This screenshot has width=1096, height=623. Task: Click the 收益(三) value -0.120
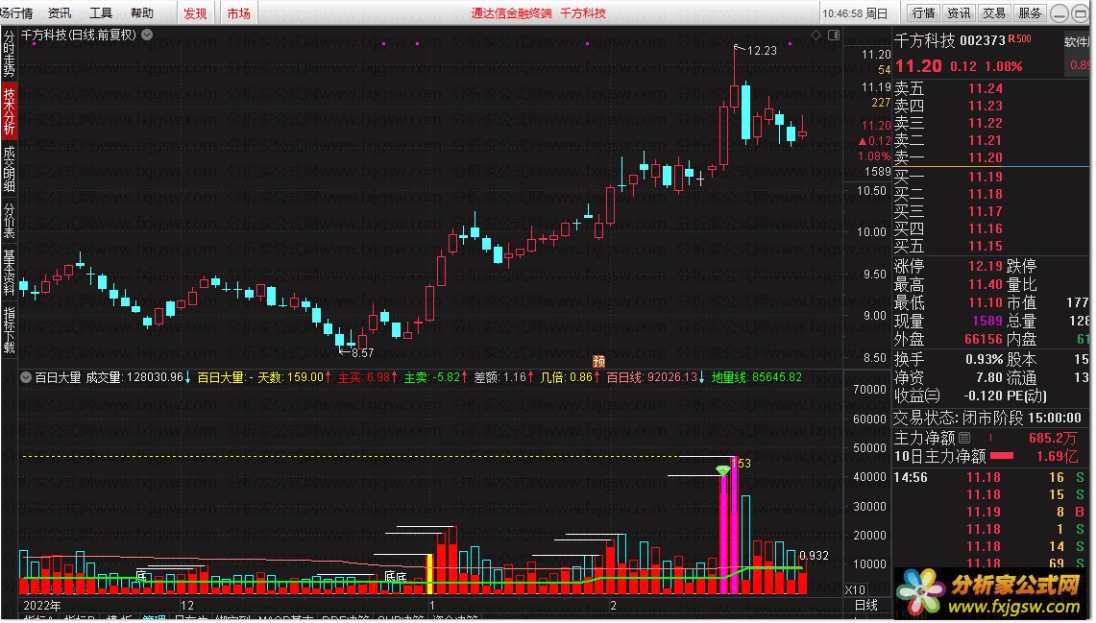(983, 396)
